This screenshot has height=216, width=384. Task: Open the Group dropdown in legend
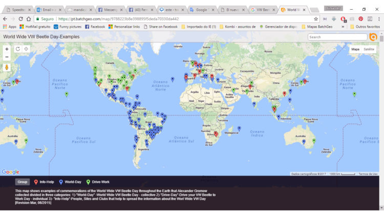pos(23,182)
